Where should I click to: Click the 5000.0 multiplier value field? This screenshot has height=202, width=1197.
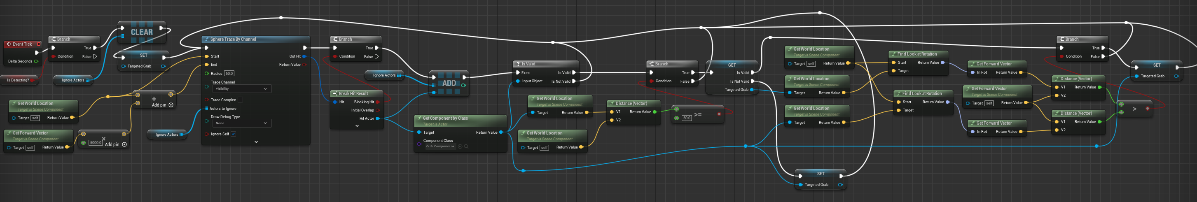[96, 143]
